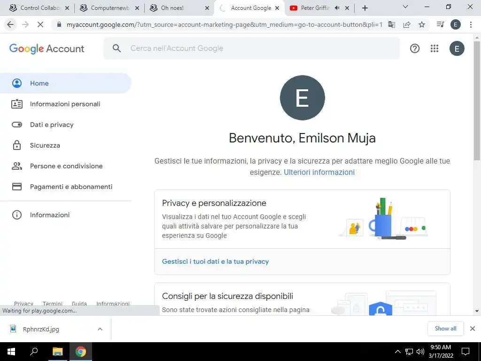The image size is (481, 361).
Task: Click the Guida footer link
Action: [x=79, y=304]
